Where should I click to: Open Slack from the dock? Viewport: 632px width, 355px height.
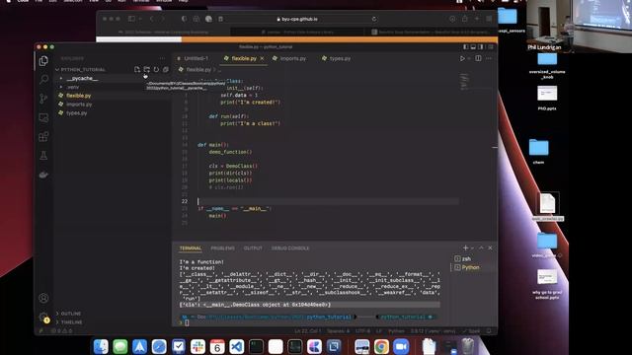[x=197, y=346]
